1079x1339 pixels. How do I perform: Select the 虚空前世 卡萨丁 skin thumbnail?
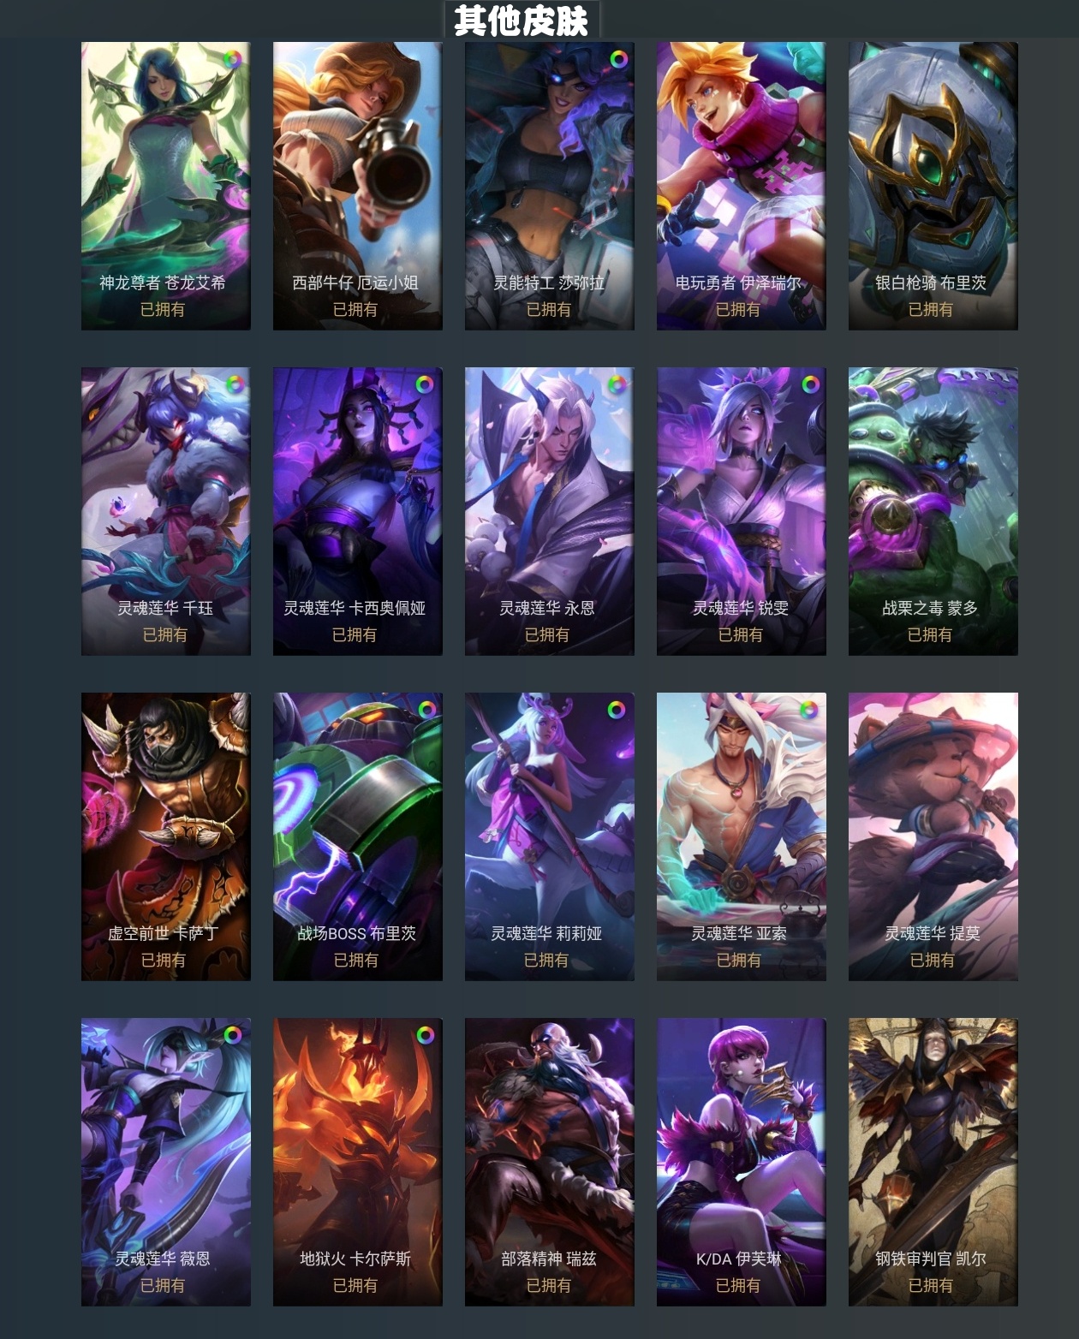point(166,836)
